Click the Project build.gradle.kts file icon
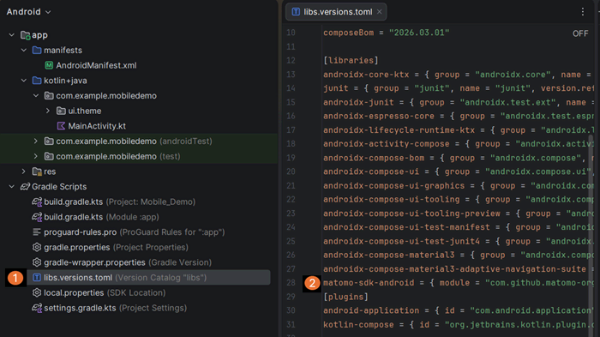 click(x=37, y=202)
